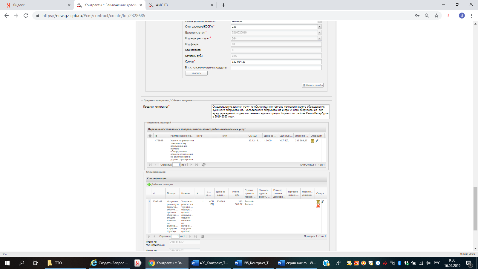Screen dimensions: 478x269
Task: Open Yandex extension icon in toolbar
Action: (x=448, y=16)
